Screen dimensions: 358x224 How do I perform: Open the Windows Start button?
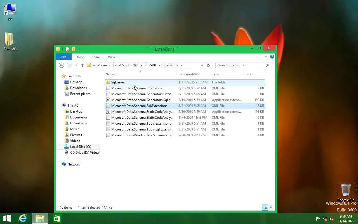point(7,218)
